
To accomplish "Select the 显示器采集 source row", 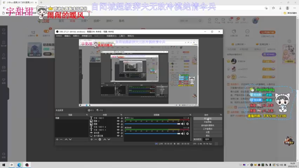I will pos(106,136).
